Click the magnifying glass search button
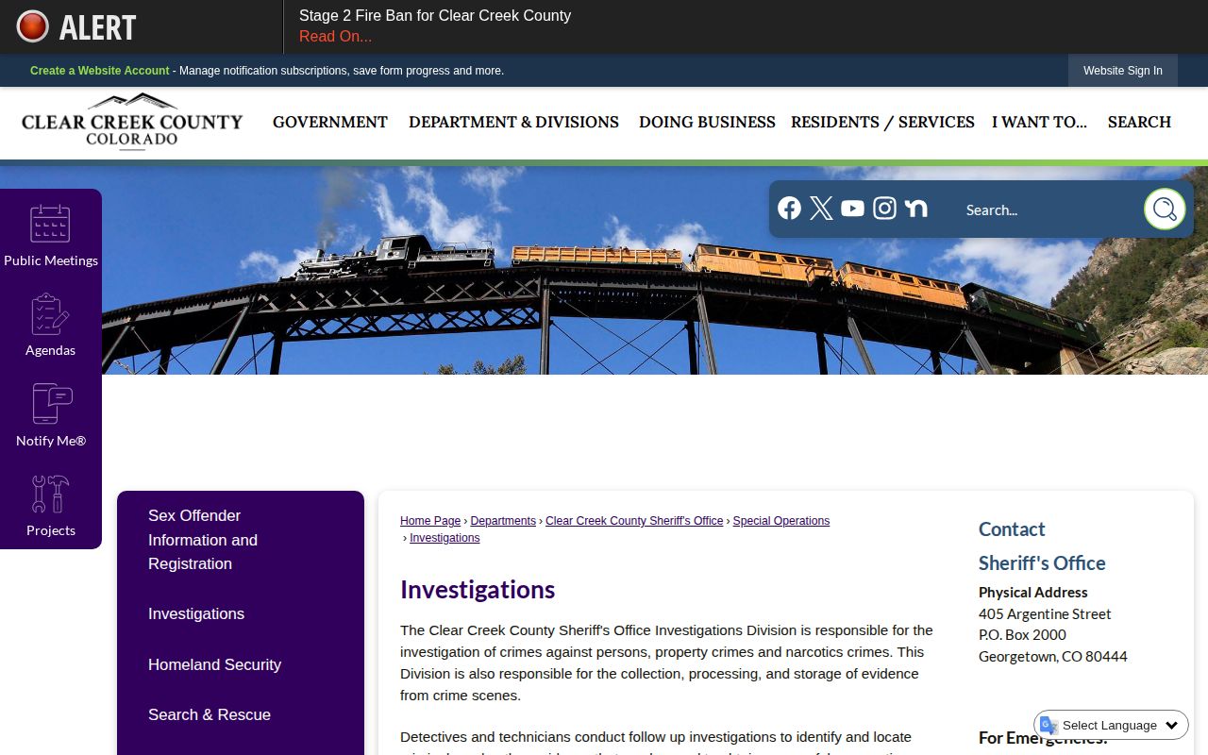The height and width of the screenshot is (755, 1208). pos(1165,209)
